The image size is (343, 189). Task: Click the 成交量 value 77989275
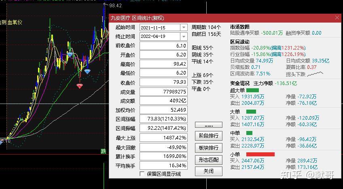coord(163,92)
